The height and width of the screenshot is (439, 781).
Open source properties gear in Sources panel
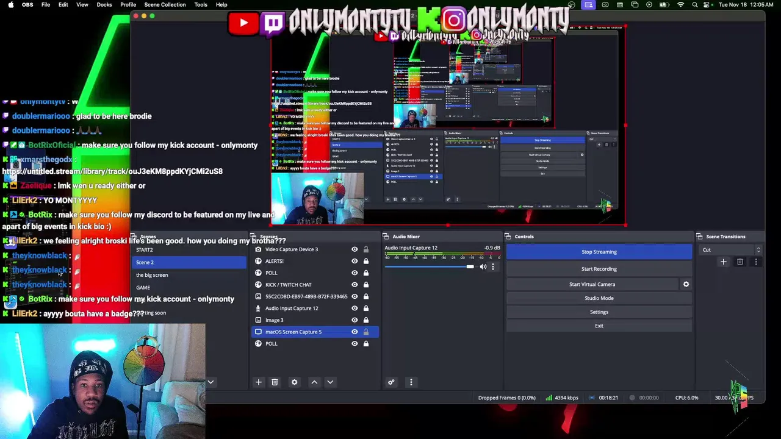click(294, 382)
